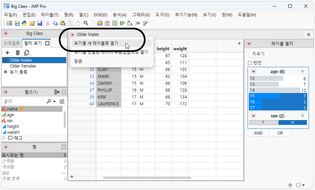Viewport: 315px width, 190px height.
Task: Duplicate the filter view with copy icon
Action: coord(26,53)
